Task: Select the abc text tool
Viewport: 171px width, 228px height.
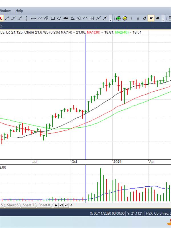Action: point(66,18)
